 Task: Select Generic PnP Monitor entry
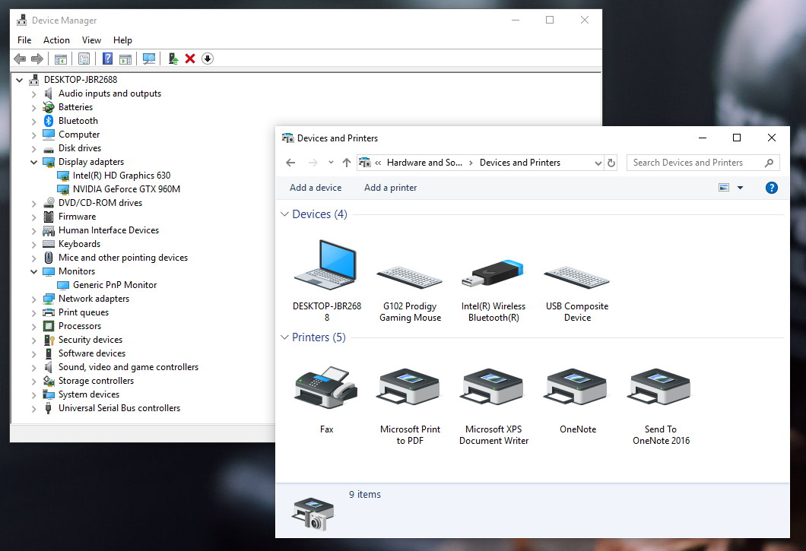[115, 285]
